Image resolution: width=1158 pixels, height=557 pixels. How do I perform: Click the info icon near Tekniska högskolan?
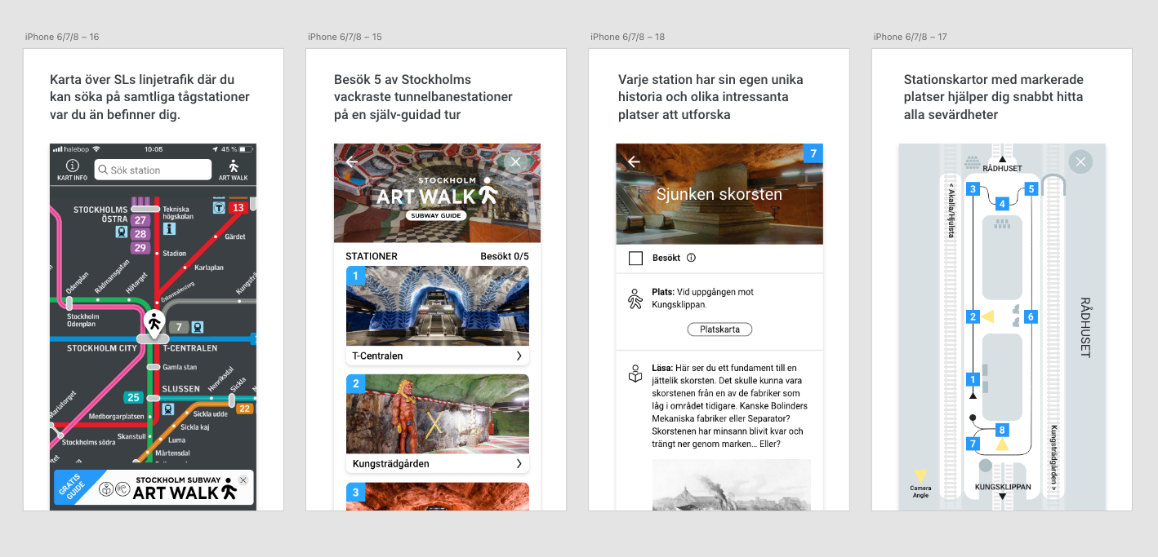tap(169, 229)
